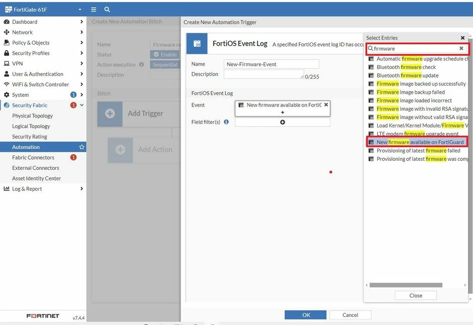The image size is (473, 325).
Task: Remove the selected New firmware event entry
Action: point(326,105)
